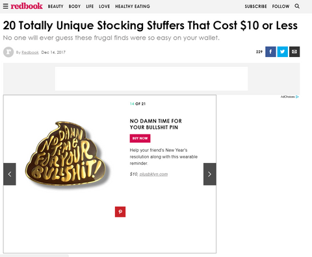Share the article via email icon
Viewport: 312px width, 257px height.
click(294, 52)
